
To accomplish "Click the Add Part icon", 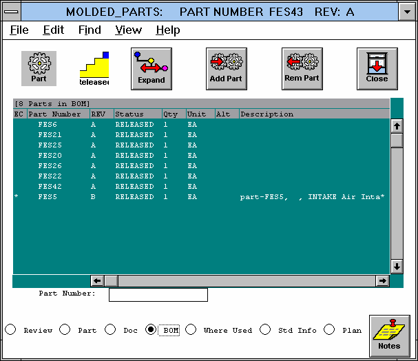I will [x=227, y=68].
